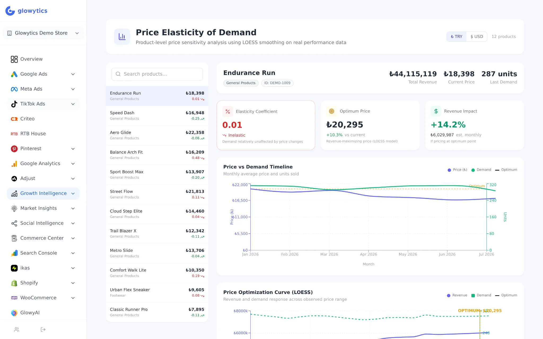Open the Glowytics Demo Store dropdown

coord(43,33)
